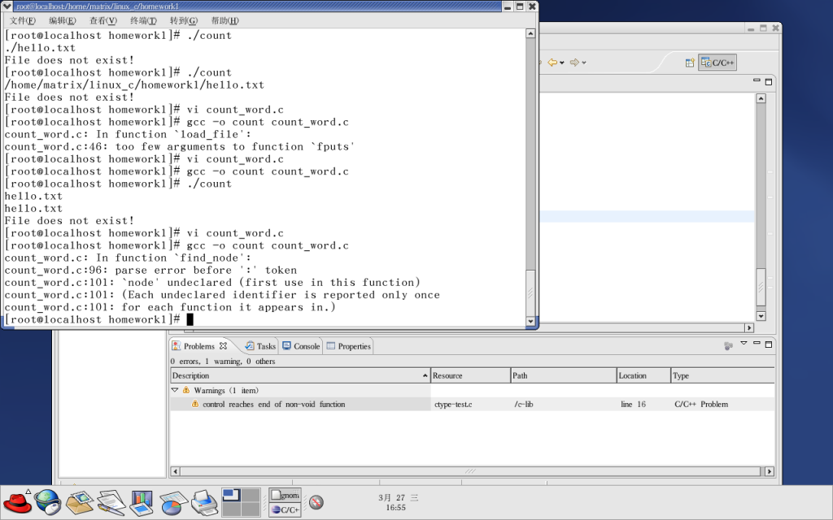Open the print manager icon
The width and height of the screenshot is (833, 520).
pyautogui.click(x=203, y=503)
